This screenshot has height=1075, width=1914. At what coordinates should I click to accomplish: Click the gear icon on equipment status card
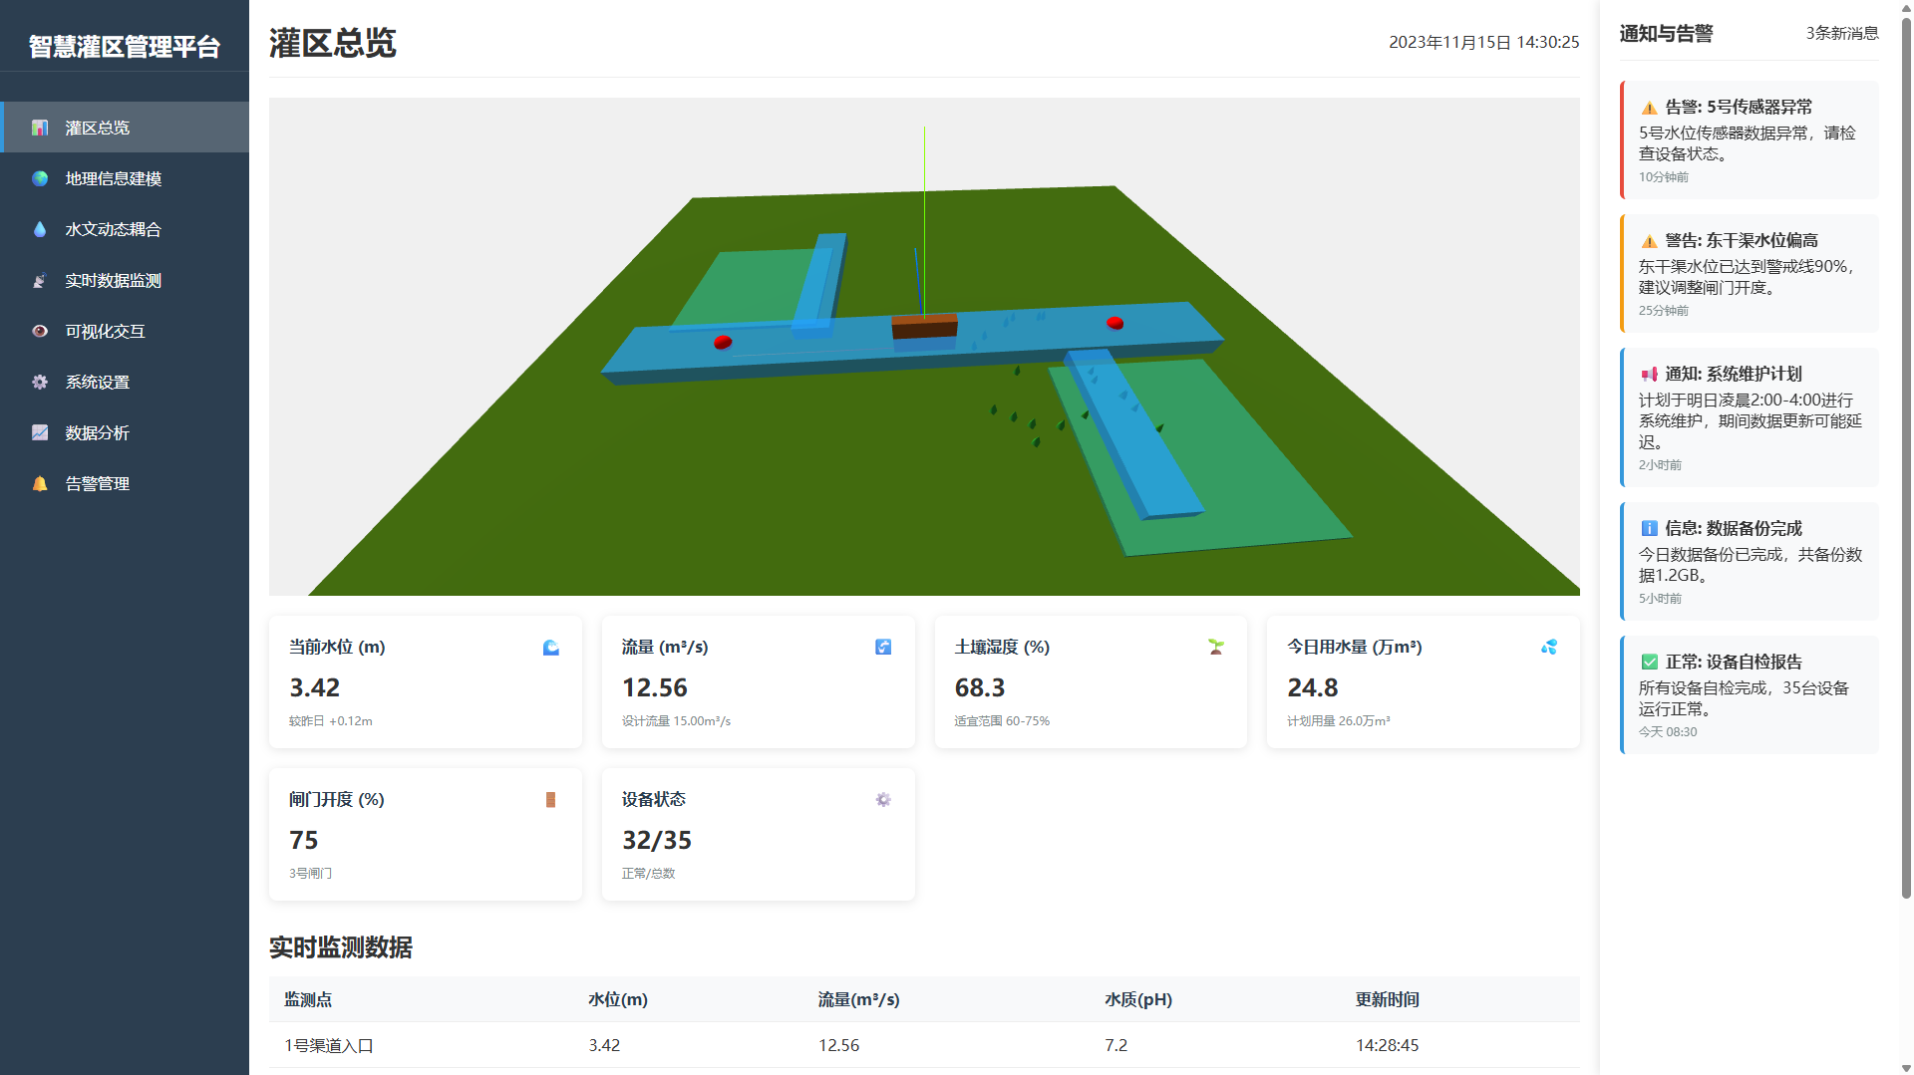pyautogui.click(x=883, y=800)
